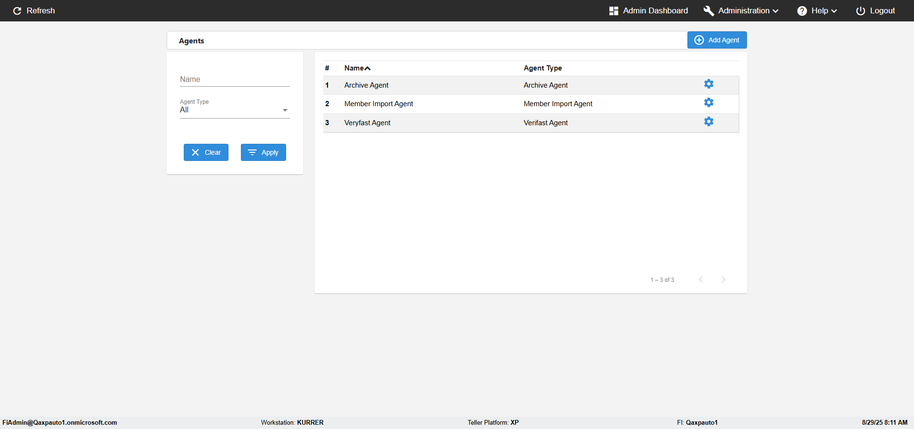Viewport: 914px width, 429px height.
Task: Apply the agent filters
Action: pos(263,152)
